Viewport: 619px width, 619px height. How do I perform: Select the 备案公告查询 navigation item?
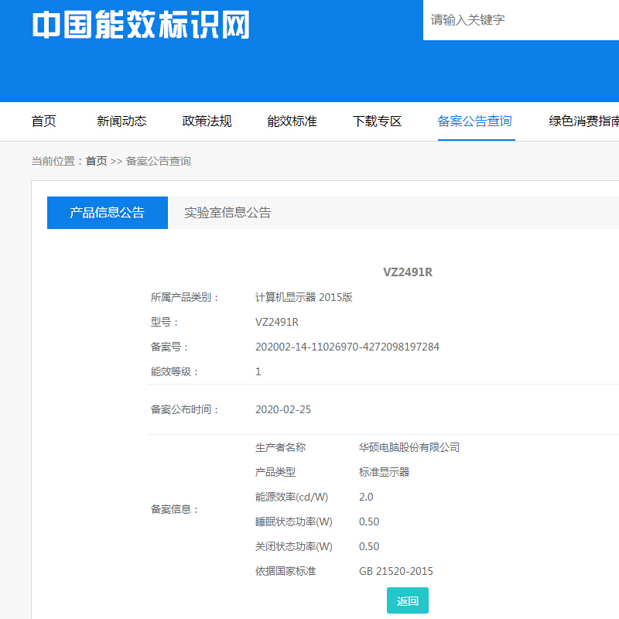(475, 121)
